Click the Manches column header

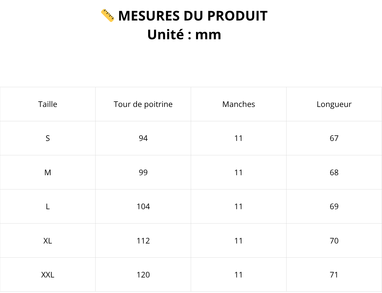(x=239, y=104)
